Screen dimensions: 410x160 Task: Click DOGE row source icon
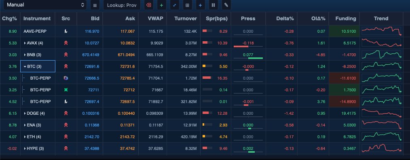[x=66, y=114]
